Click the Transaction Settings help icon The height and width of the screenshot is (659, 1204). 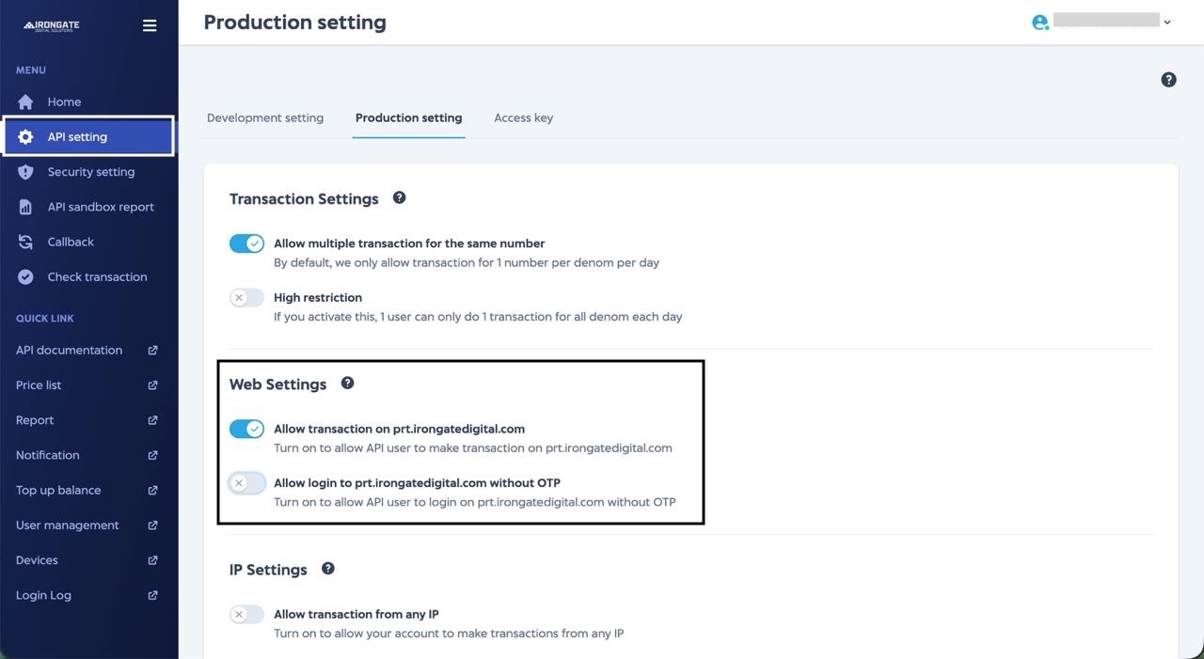(x=399, y=197)
